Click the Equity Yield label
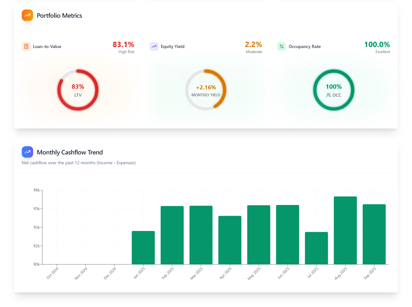The width and height of the screenshot is (412, 307). click(x=173, y=46)
